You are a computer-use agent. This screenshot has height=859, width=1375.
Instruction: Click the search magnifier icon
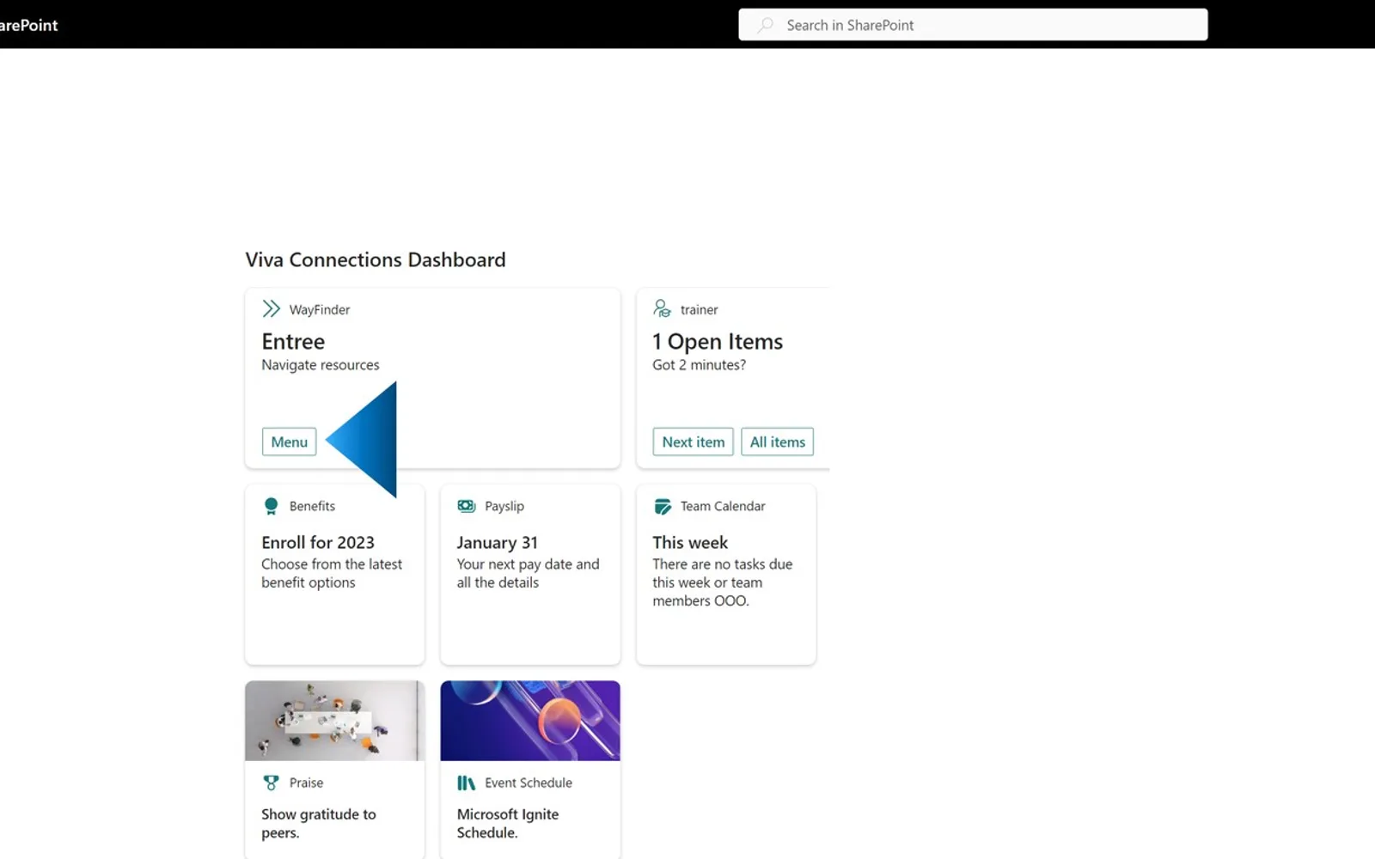(x=765, y=25)
